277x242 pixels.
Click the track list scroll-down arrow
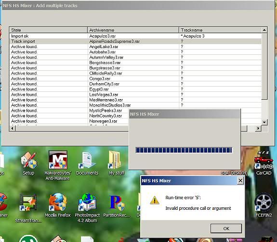[264, 122]
